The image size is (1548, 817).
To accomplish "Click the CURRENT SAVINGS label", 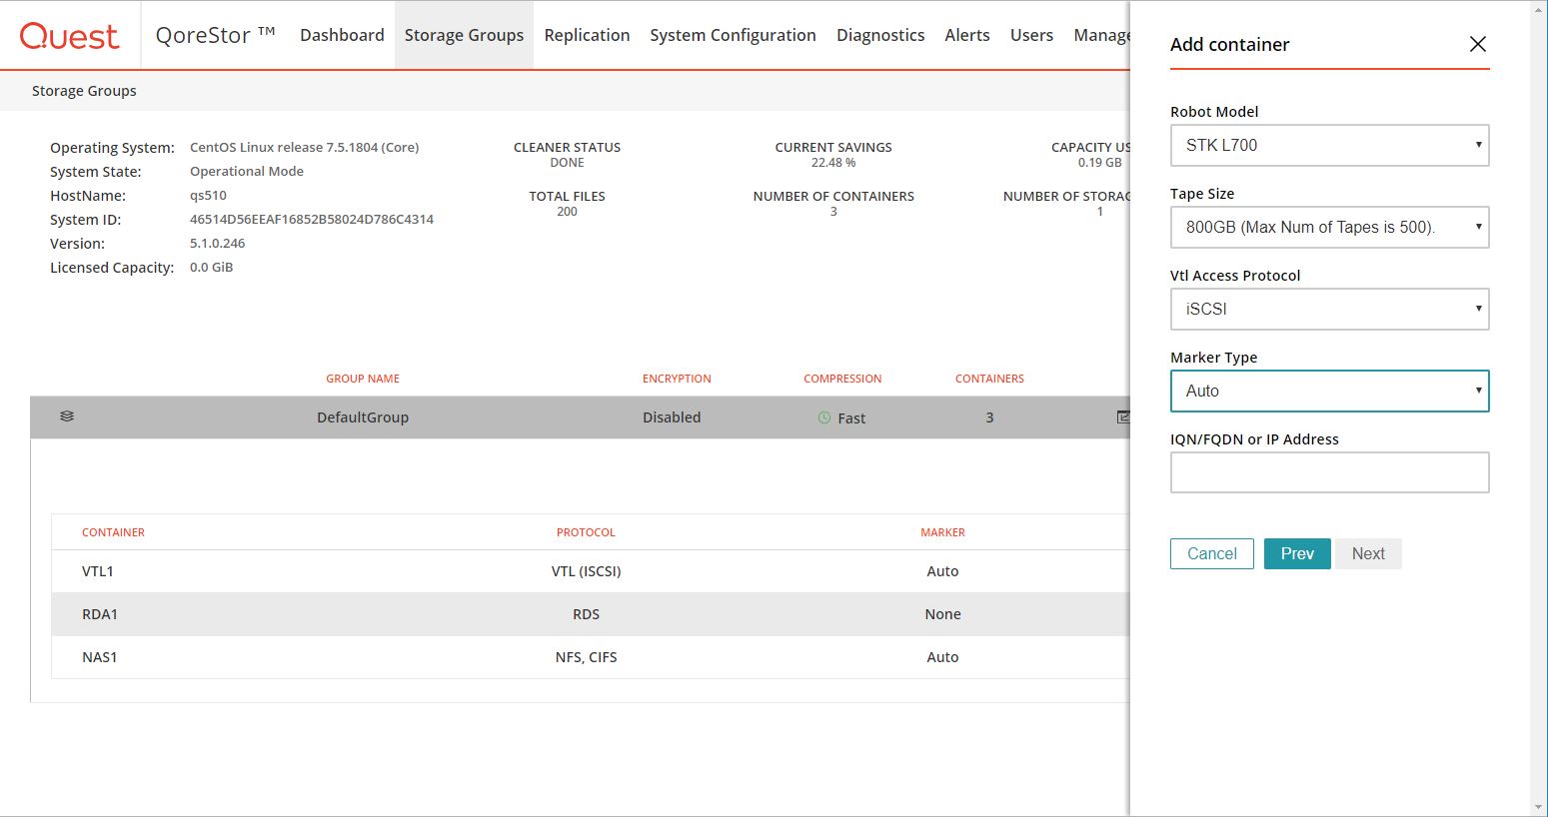I will 833,148.
